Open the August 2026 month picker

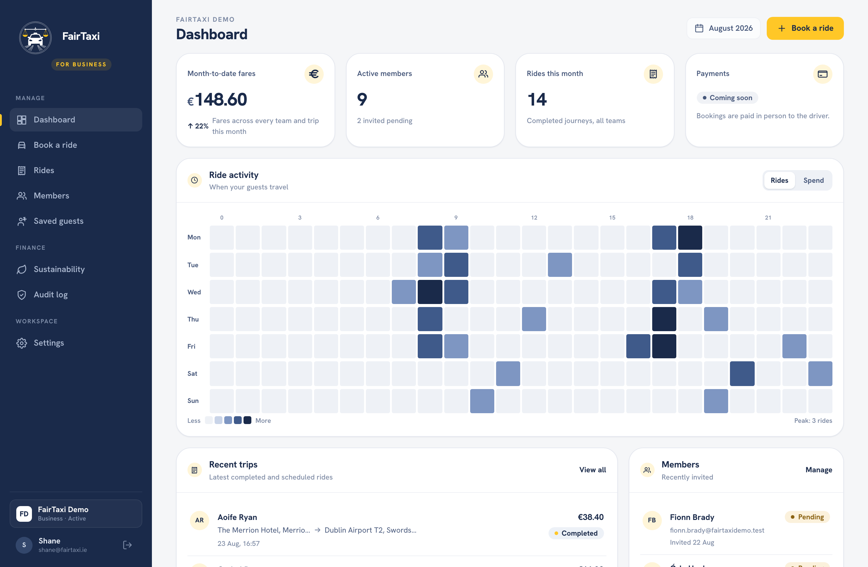click(x=723, y=28)
